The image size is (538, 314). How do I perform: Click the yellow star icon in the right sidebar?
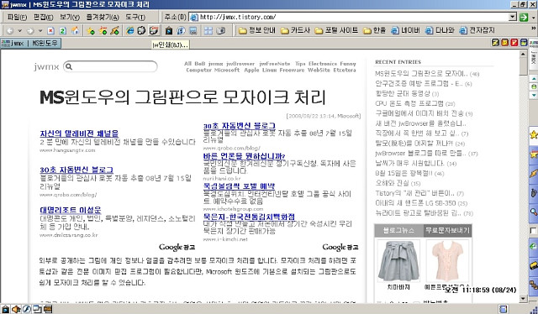point(534,134)
